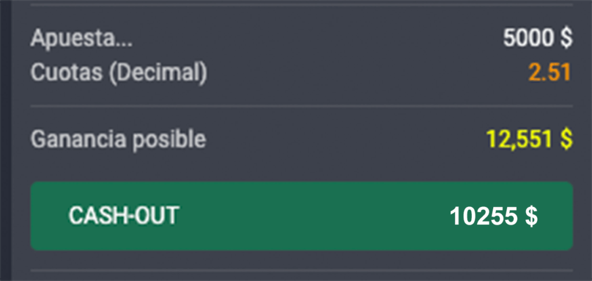The height and width of the screenshot is (281, 592).
Task: Click the word Cuotas
Action: (x=64, y=72)
